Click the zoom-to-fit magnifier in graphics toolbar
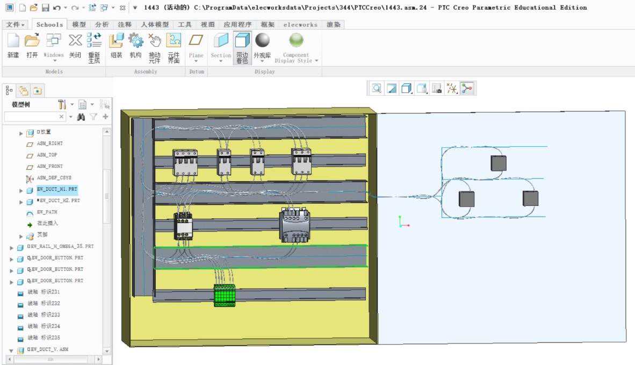The height and width of the screenshot is (365, 635). pos(377,89)
